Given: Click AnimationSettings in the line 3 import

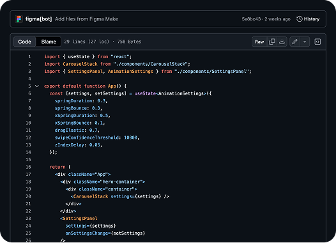Looking at the screenshot, I should coord(130,71).
